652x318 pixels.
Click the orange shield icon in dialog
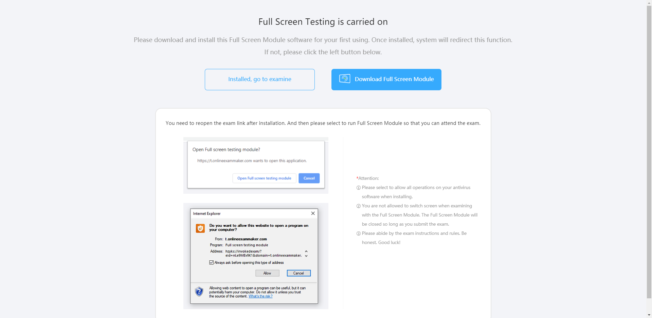coord(200,228)
